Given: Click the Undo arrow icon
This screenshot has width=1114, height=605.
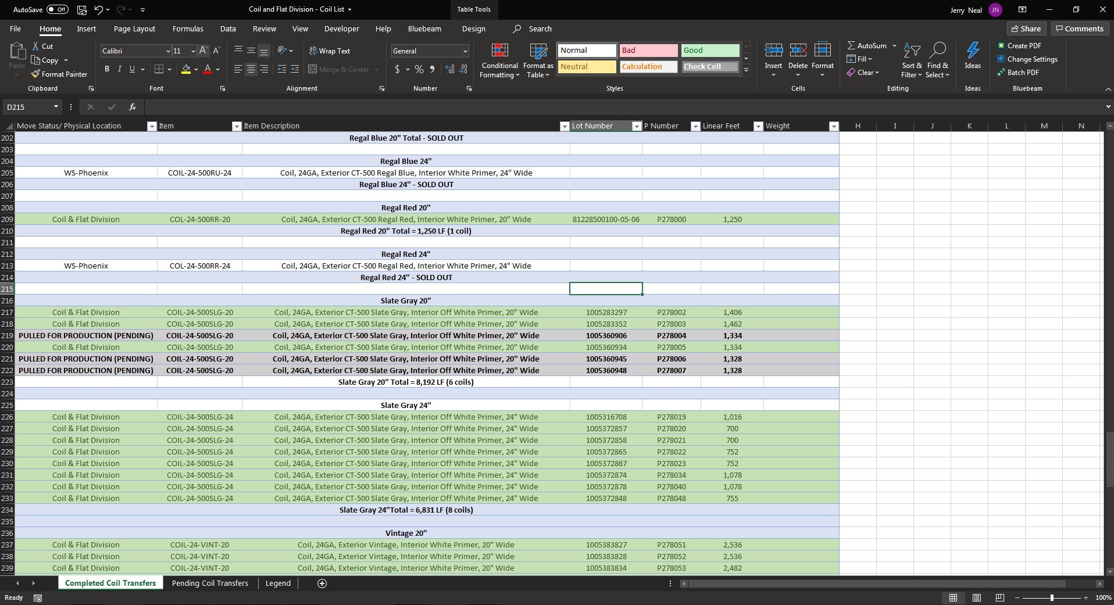Looking at the screenshot, I should click(99, 10).
